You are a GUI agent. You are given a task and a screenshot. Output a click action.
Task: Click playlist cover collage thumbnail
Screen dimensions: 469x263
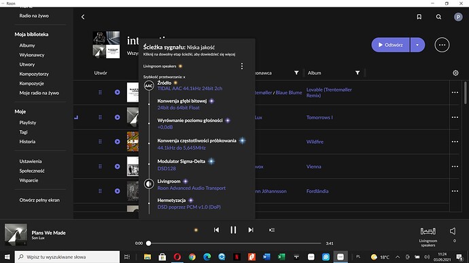tap(106, 45)
